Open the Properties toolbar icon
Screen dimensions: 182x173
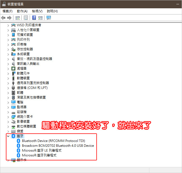(x=26, y=18)
